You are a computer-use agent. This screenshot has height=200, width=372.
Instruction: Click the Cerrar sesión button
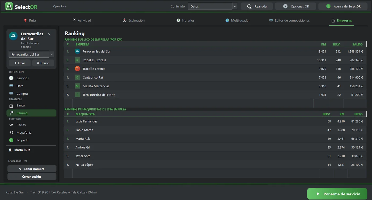pyautogui.click(x=32, y=176)
